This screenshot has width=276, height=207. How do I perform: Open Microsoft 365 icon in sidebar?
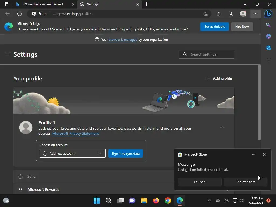268,36
